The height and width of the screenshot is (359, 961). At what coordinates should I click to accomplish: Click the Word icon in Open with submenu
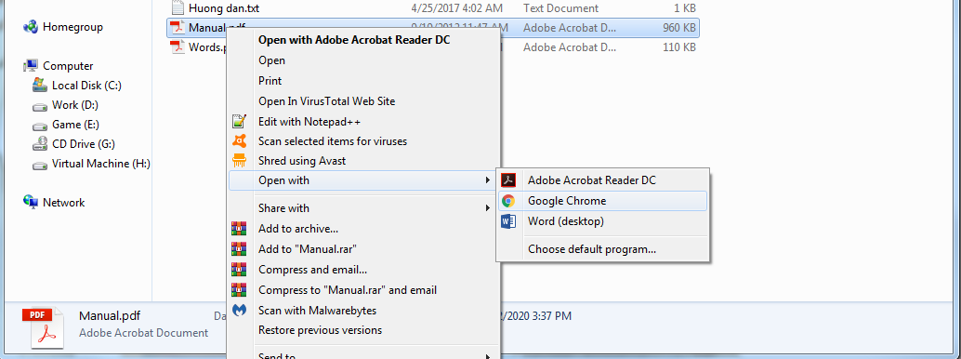point(508,221)
